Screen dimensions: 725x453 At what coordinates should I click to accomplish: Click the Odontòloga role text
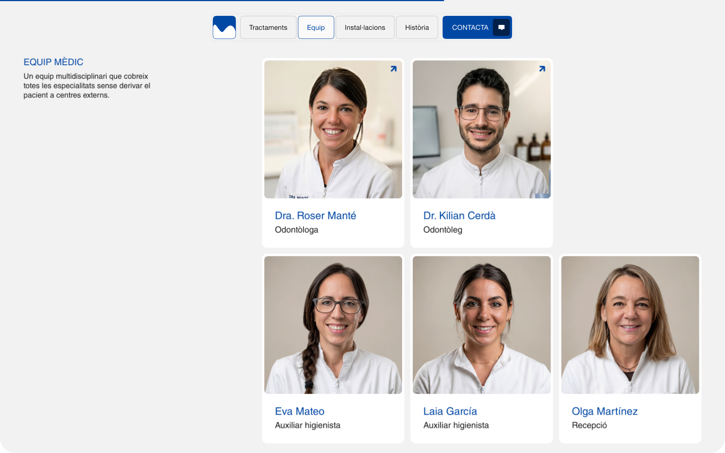coord(296,230)
